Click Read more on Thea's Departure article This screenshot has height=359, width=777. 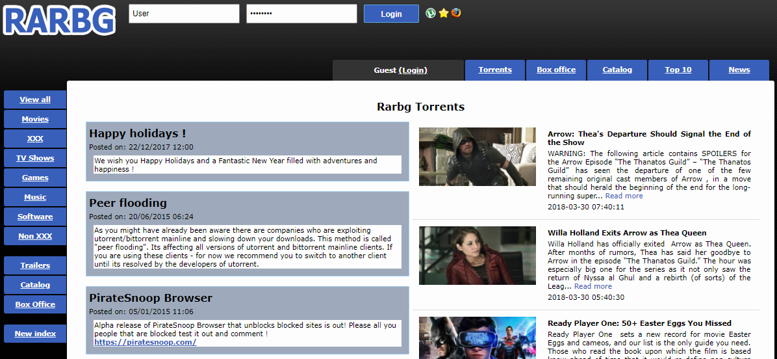click(x=624, y=196)
